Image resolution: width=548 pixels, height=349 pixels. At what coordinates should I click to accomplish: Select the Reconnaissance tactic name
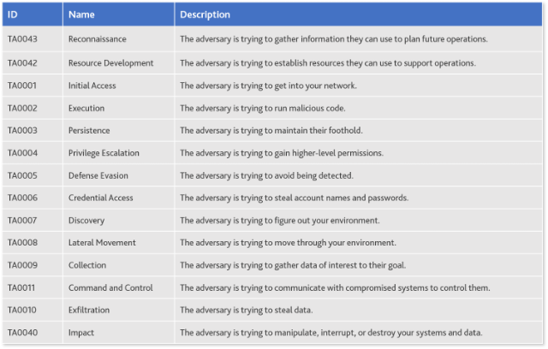[x=97, y=39]
